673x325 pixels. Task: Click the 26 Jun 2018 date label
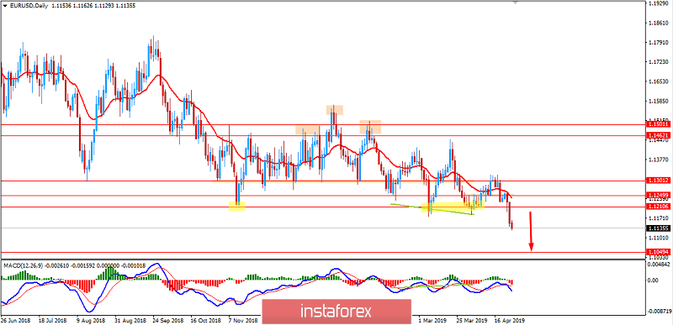click(x=16, y=320)
